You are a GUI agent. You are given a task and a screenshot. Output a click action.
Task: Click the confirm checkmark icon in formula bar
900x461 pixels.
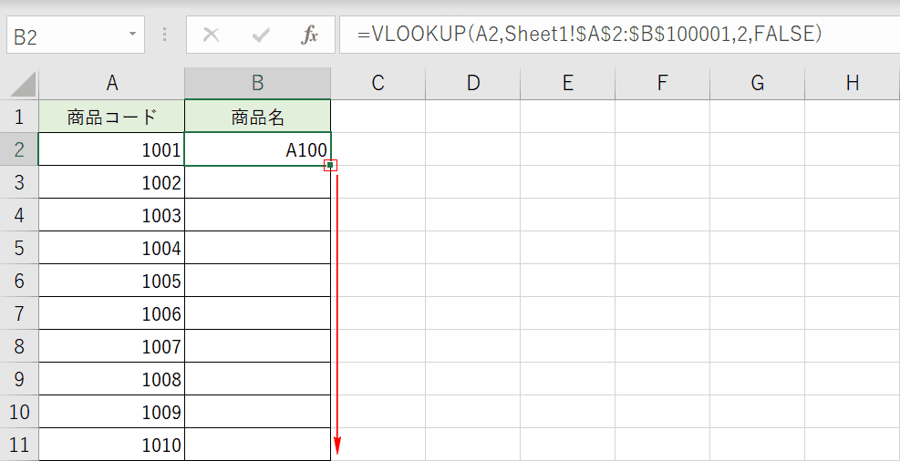pyautogui.click(x=261, y=36)
